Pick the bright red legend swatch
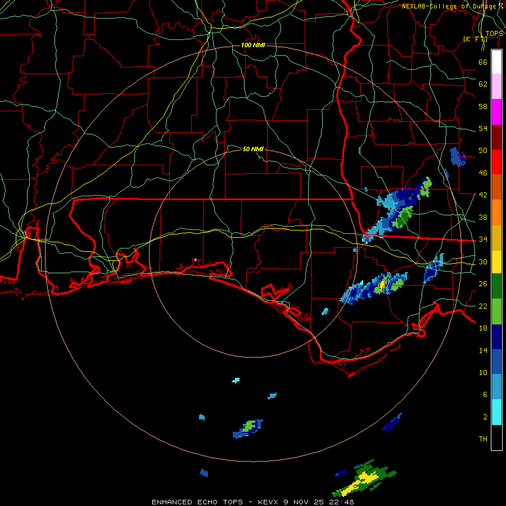Screen dimensions: 506x506 [x=496, y=162]
